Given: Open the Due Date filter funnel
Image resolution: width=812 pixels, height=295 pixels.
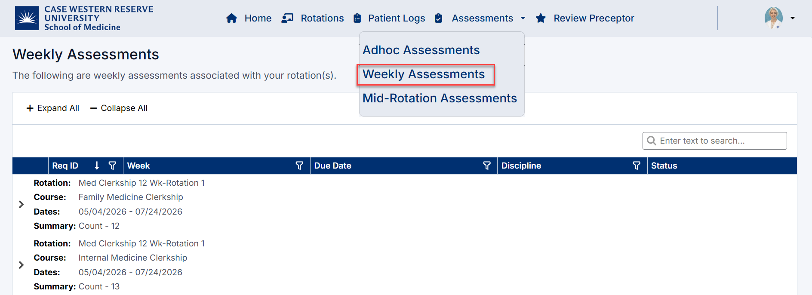Looking at the screenshot, I should click(486, 166).
